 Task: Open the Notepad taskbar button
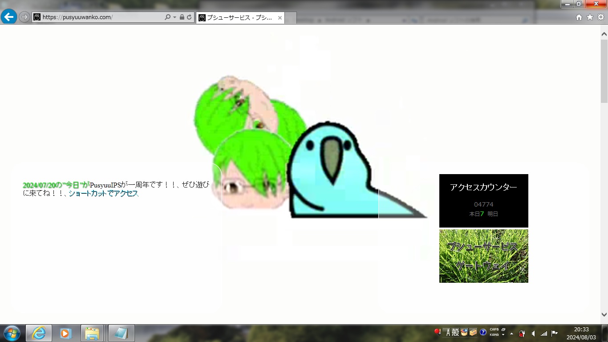[x=121, y=333]
